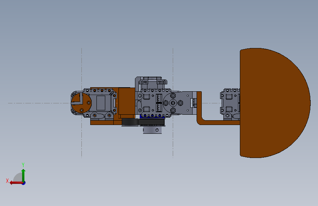Viewport: 318px width, 206px height.
Task: Select the brown round servo horn on left servo
Action: tap(81, 103)
